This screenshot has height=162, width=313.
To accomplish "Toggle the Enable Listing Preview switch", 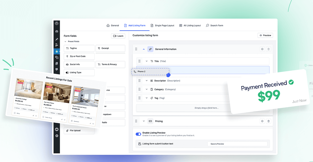I will click(138, 134).
